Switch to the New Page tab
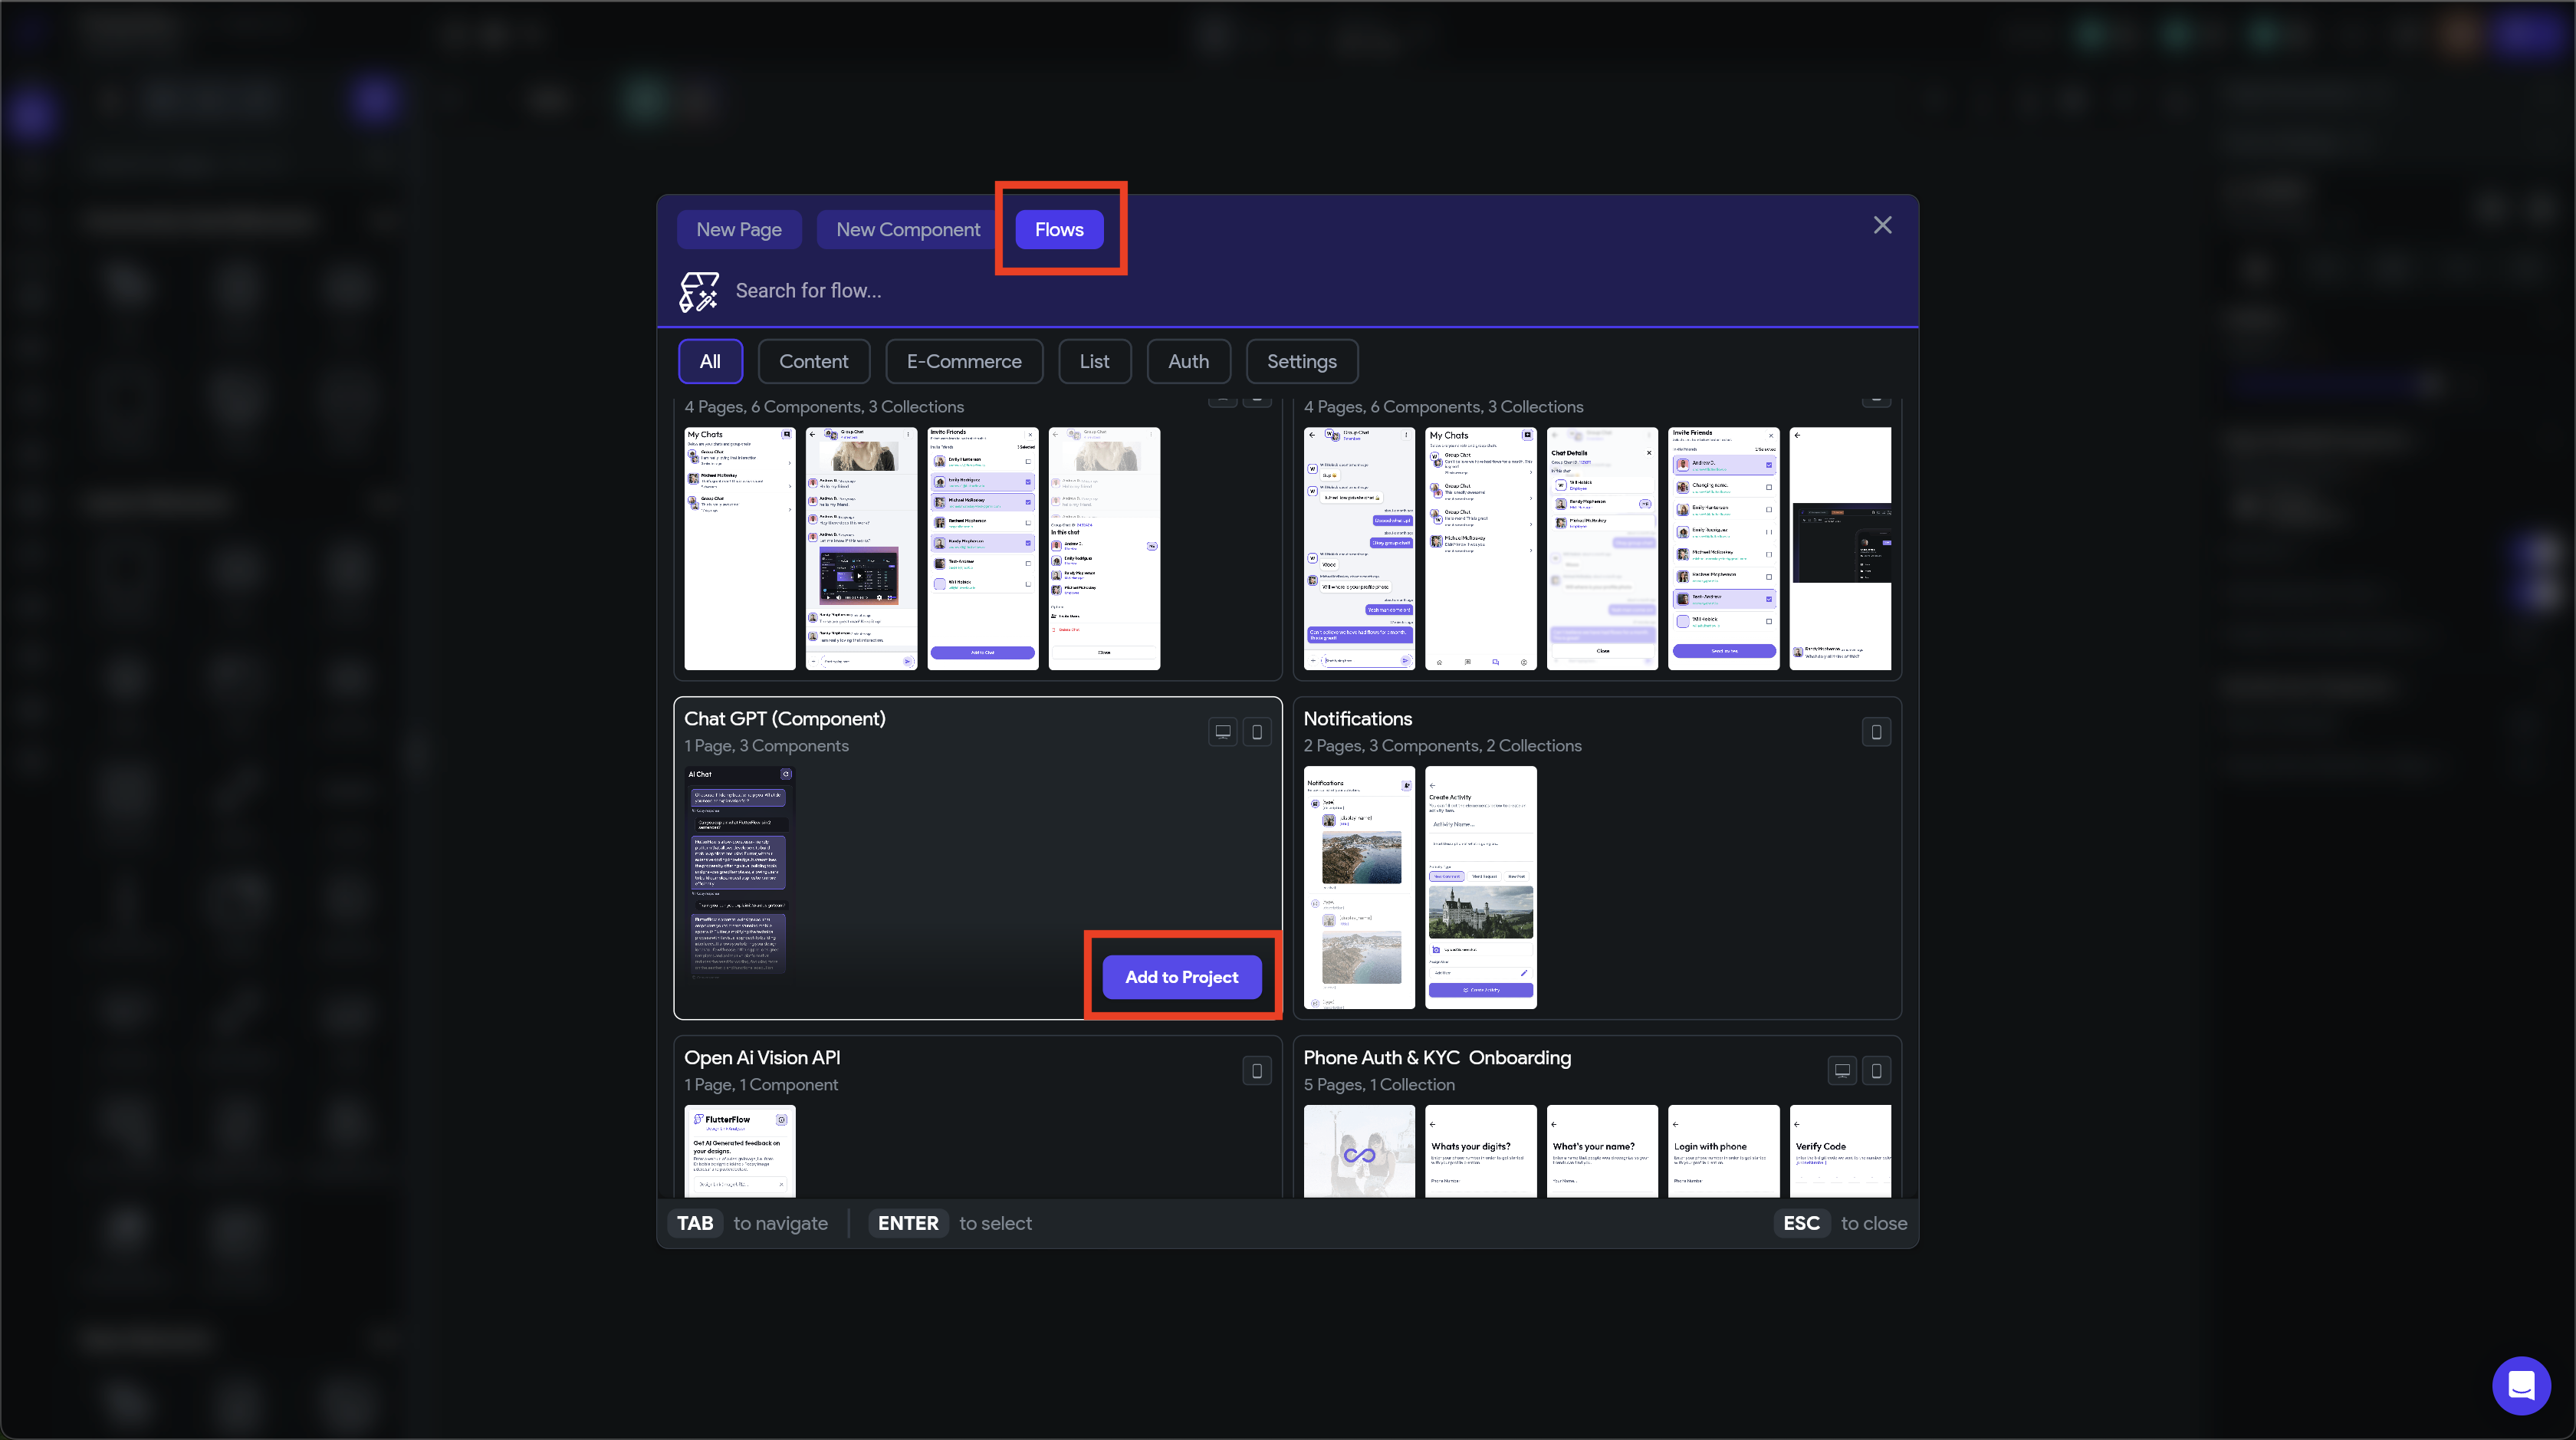This screenshot has height=1440, width=2576. 739,230
